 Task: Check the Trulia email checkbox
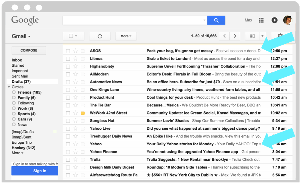(x=68, y=160)
